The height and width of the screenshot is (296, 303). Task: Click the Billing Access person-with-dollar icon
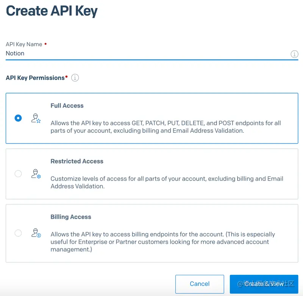[36, 233]
